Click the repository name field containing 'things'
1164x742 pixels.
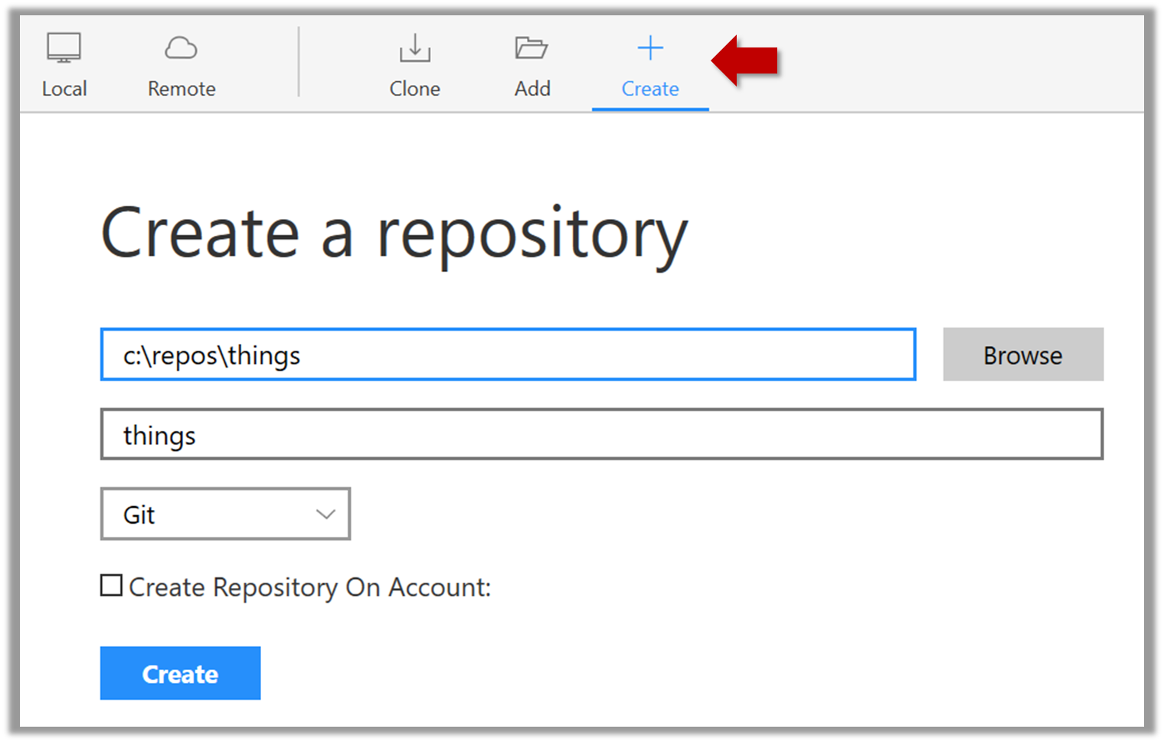tap(601, 434)
